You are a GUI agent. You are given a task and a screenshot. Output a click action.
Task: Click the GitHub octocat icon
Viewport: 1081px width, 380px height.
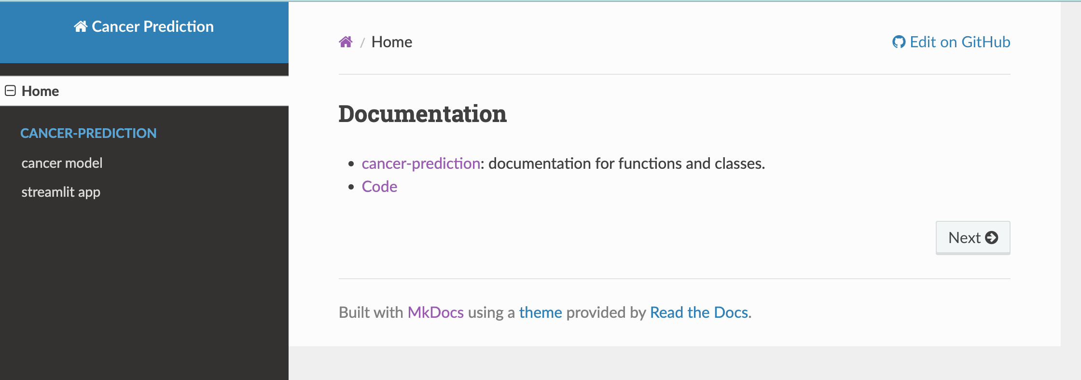pyautogui.click(x=899, y=42)
